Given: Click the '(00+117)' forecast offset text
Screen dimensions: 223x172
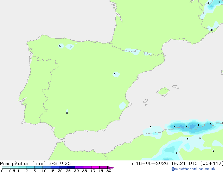Looking at the screenshot, I should (x=212, y=164).
